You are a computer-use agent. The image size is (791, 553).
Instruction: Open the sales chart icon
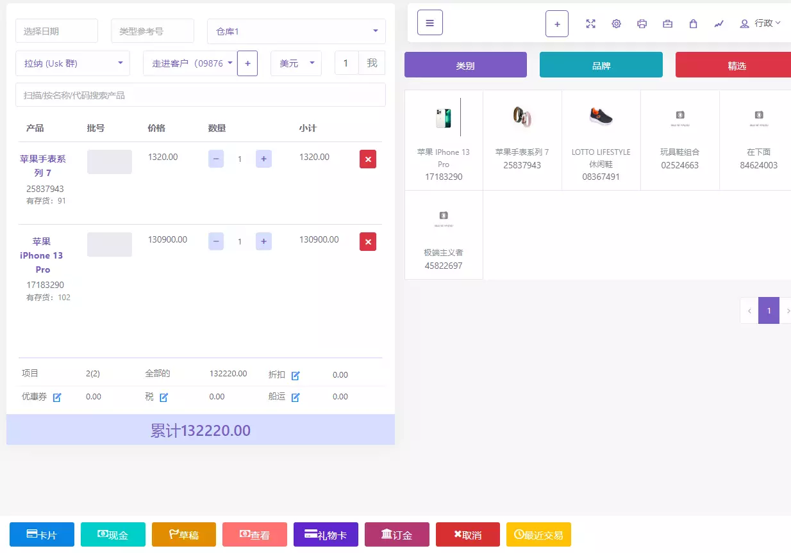[719, 24]
